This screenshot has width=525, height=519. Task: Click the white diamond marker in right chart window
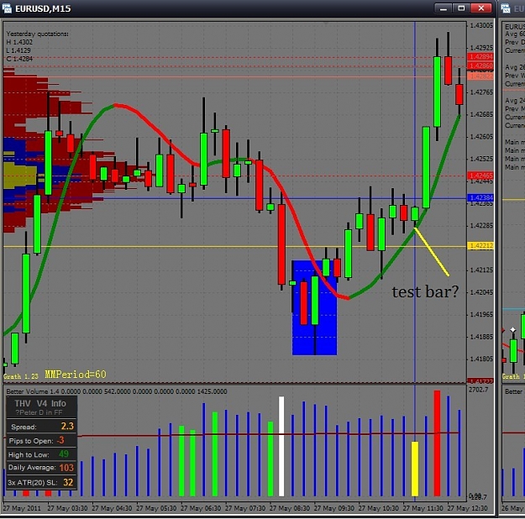click(513, 330)
